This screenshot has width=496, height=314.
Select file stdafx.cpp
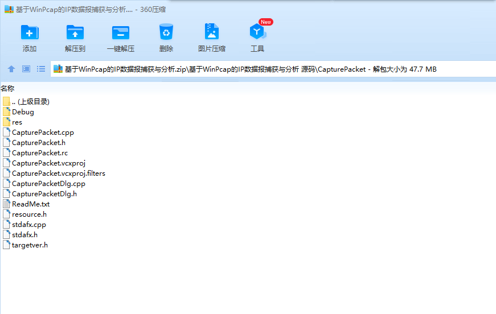(24, 225)
